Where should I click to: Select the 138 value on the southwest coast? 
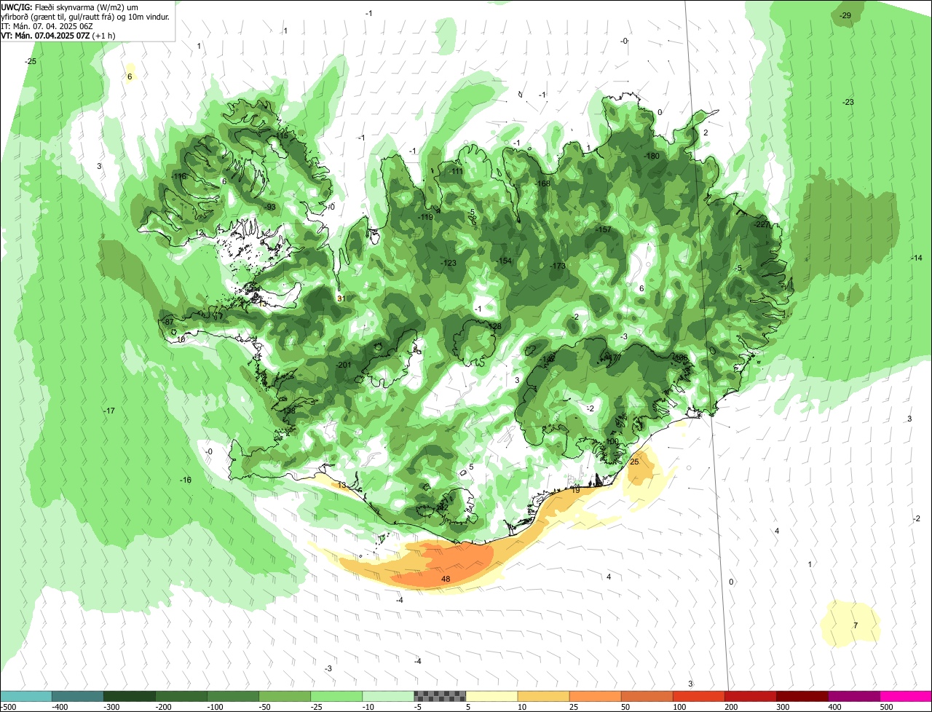(x=289, y=411)
